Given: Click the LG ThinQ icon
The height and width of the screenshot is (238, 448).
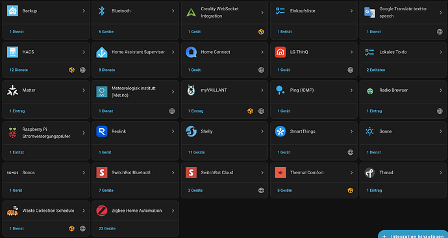Looking at the screenshot, I should 280,52.
